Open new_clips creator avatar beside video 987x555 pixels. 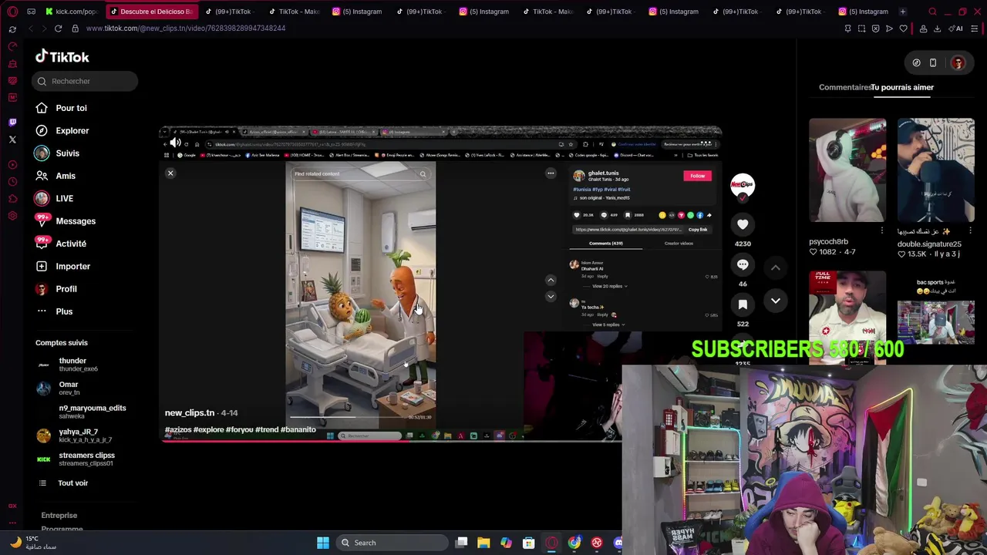tap(743, 185)
